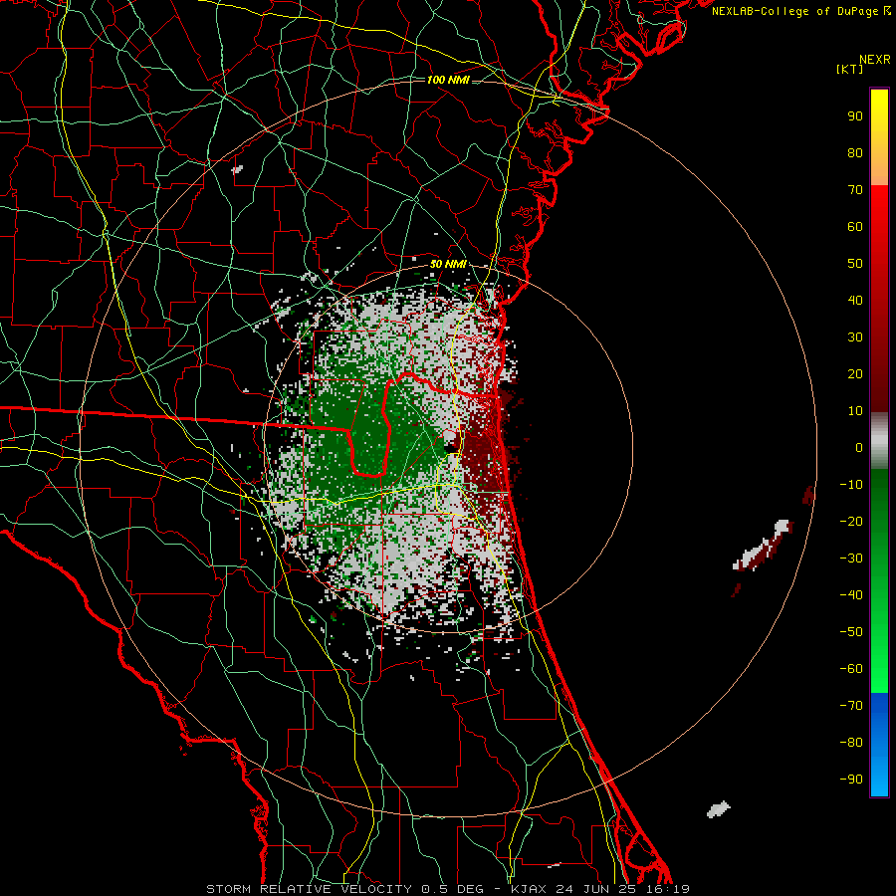The width and height of the screenshot is (896, 896).
Task: Click the -40 value on the velocity scale
Action: (x=851, y=595)
